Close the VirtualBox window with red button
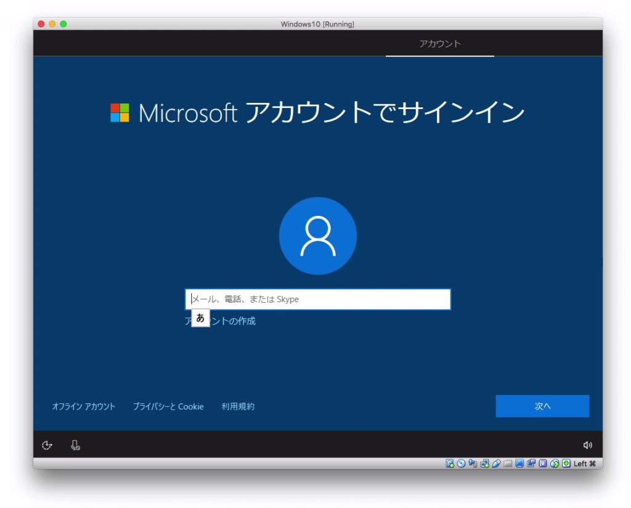The width and height of the screenshot is (631, 508). (x=41, y=24)
